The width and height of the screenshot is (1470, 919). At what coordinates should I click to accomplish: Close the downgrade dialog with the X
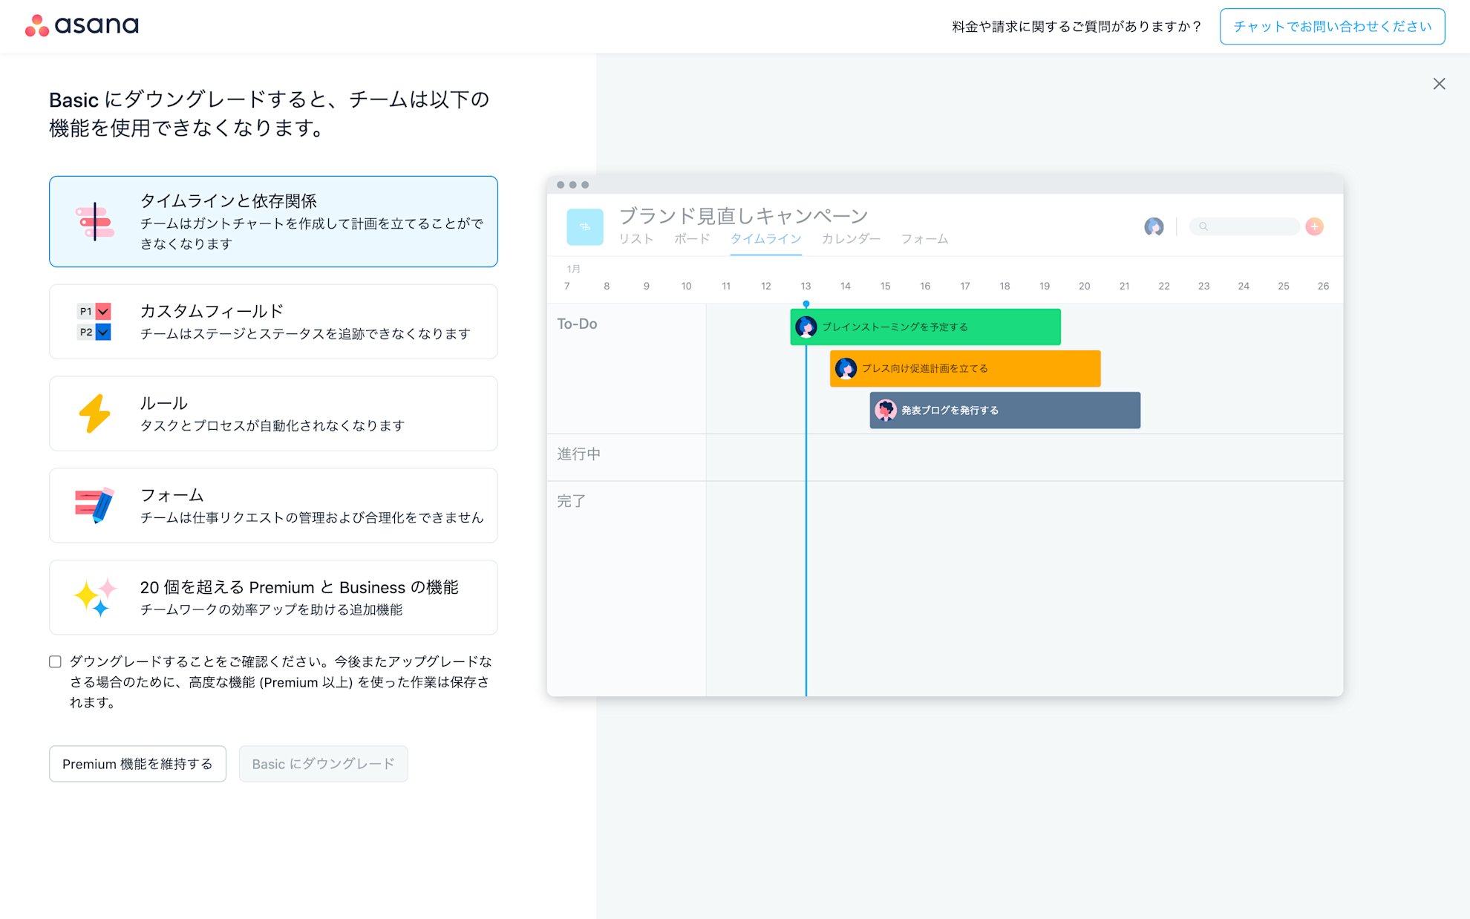[1439, 84]
